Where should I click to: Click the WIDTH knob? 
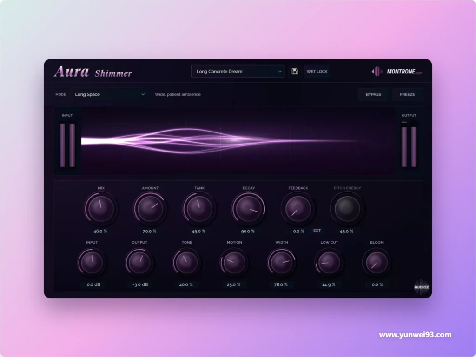(281, 262)
